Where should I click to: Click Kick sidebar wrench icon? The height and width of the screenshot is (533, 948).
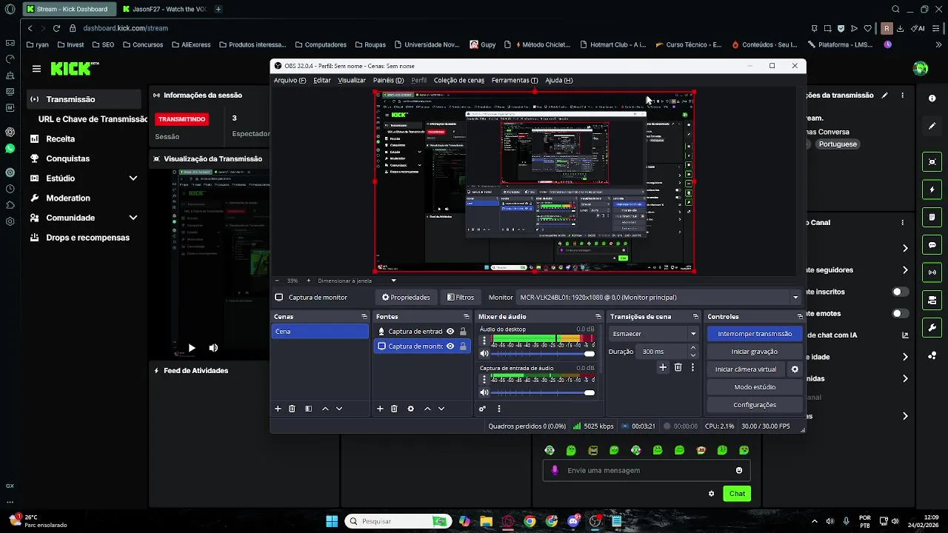932,327
